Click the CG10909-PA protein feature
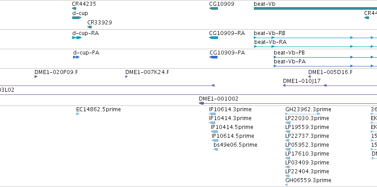 214,57
